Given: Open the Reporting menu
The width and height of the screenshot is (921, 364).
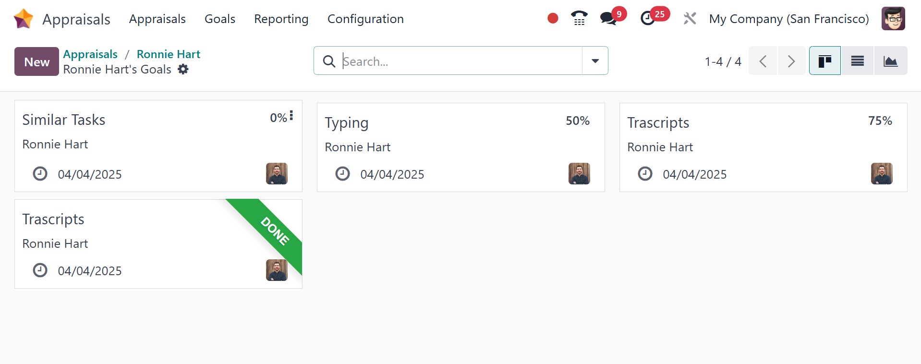Looking at the screenshot, I should click(x=281, y=19).
